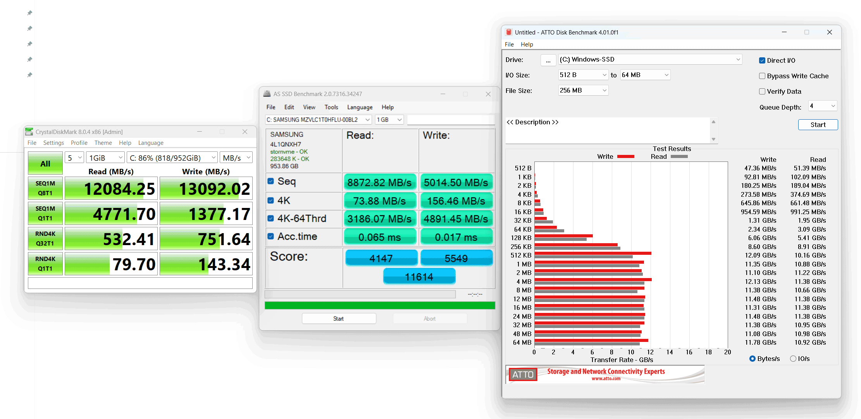Run the SEQ1M Q8T1 test
861x419 pixels.
pos(45,188)
